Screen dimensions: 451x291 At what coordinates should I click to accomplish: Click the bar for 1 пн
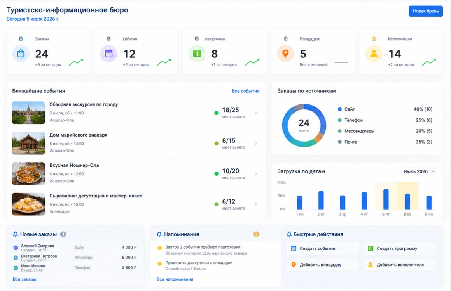point(300,202)
